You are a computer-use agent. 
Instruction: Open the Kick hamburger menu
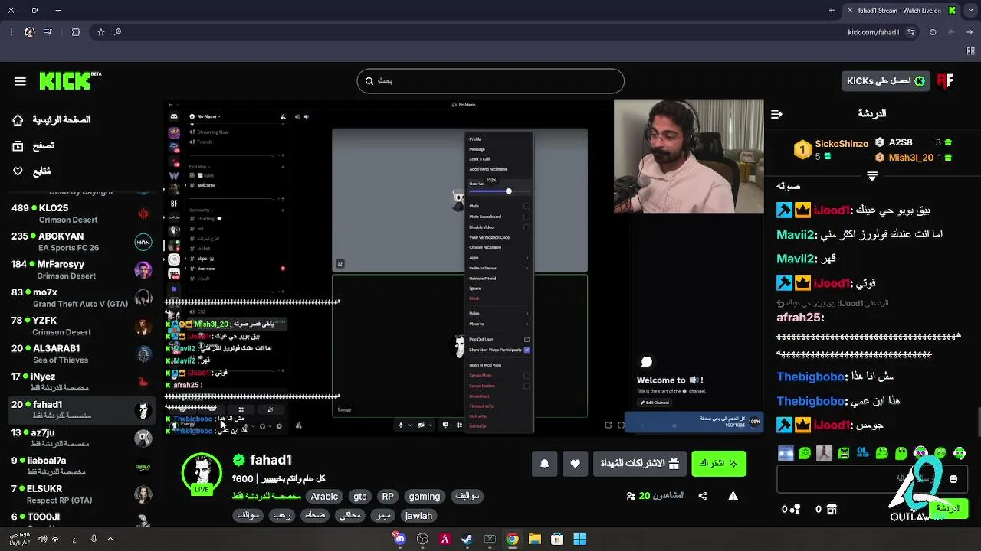pos(21,81)
